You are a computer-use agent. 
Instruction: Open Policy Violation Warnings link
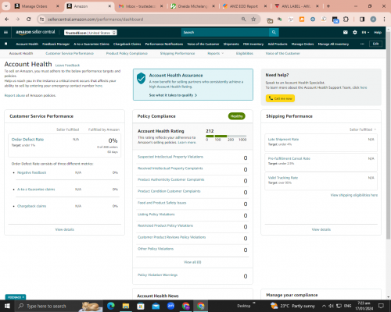[x=157, y=275]
